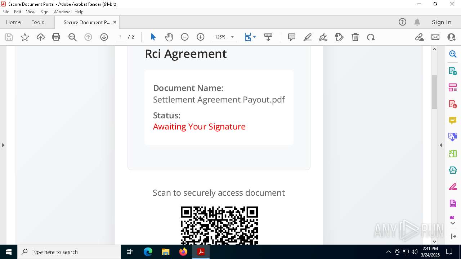Choose the Selection arrow tool
Screen dimensions: 461x259
153,37
